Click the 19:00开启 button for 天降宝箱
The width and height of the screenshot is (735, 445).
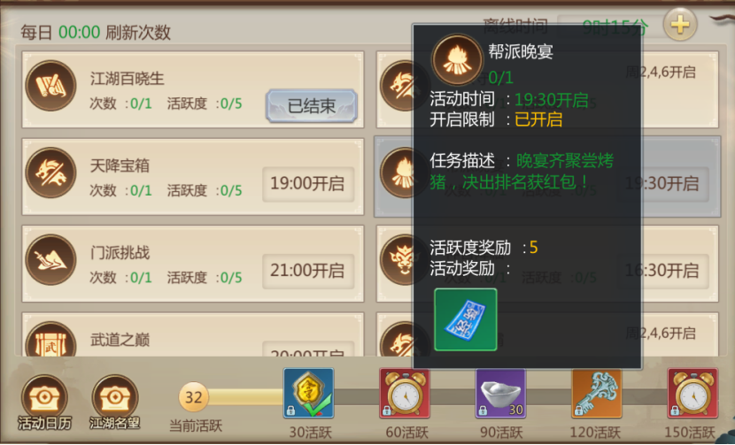pyautogui.click(x=308, y=184)
